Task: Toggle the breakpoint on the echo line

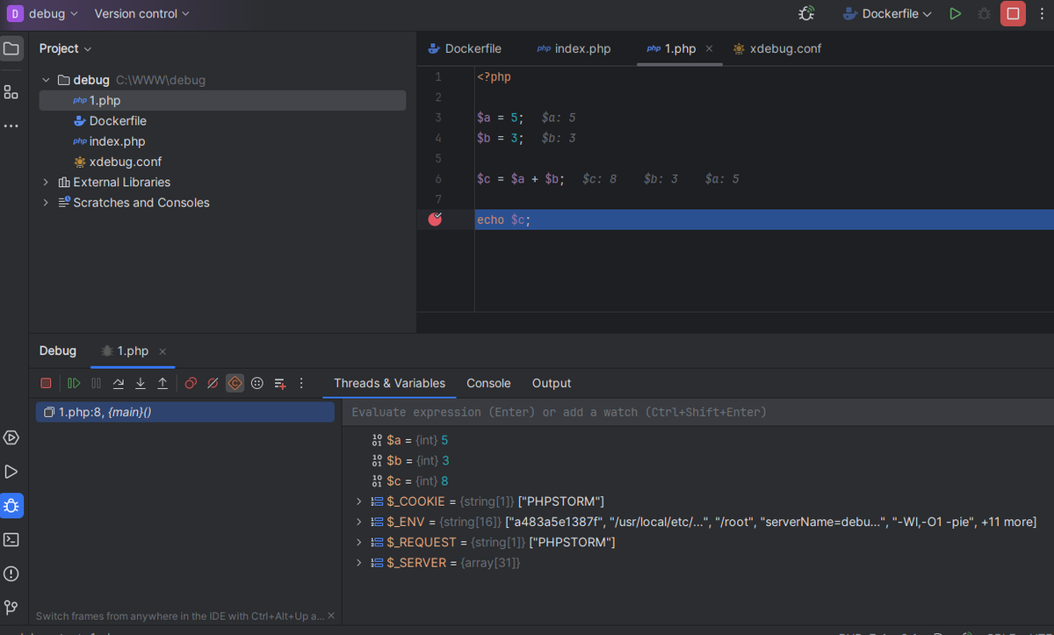Action: pyautogui.click(x=435, y=220)
